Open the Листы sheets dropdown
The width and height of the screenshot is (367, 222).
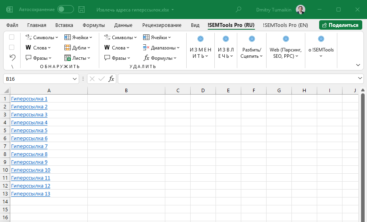tap(77, 58)
